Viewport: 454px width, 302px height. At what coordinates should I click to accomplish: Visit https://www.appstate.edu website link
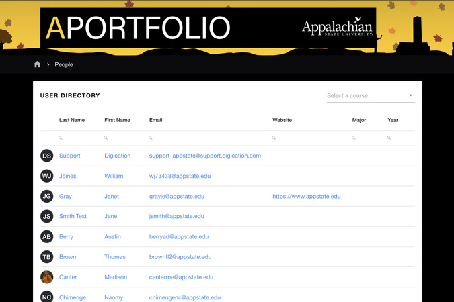point(306,196)
